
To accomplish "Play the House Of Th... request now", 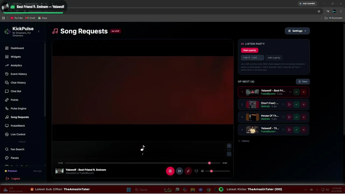I will coord(289,117).
